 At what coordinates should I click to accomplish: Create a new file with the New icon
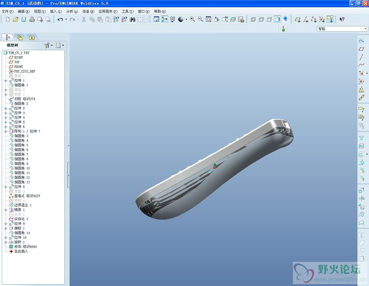tap(8, 19)
